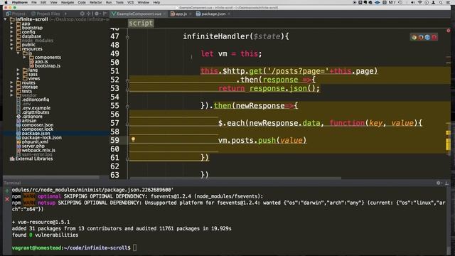Image resolution: width=455 pixels, height=256 pixels.
Task: Click the yellow warning marker beside line 59
Action: 448,144
